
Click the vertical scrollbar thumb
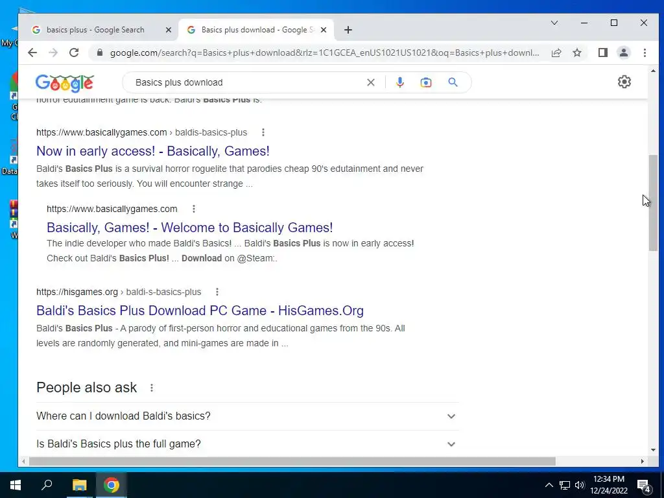[x=653, y=203]
